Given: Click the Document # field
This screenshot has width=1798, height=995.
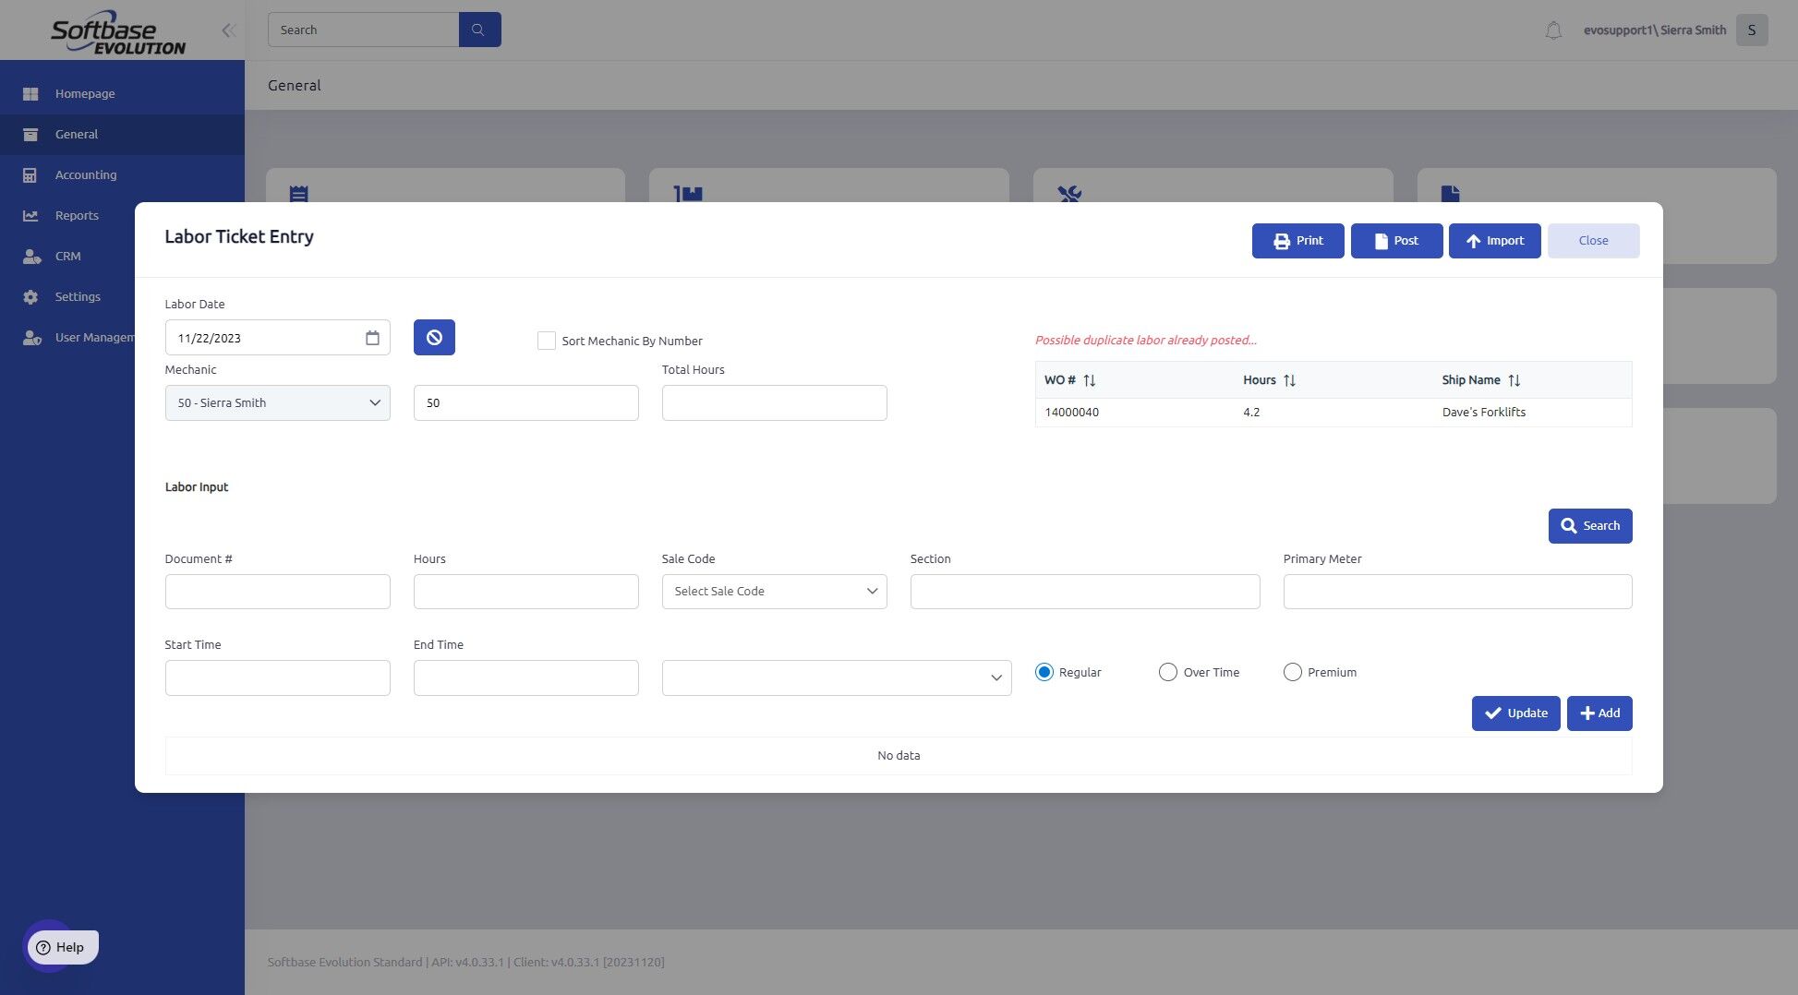Looking at the screenshot, I should click(278, 592).
